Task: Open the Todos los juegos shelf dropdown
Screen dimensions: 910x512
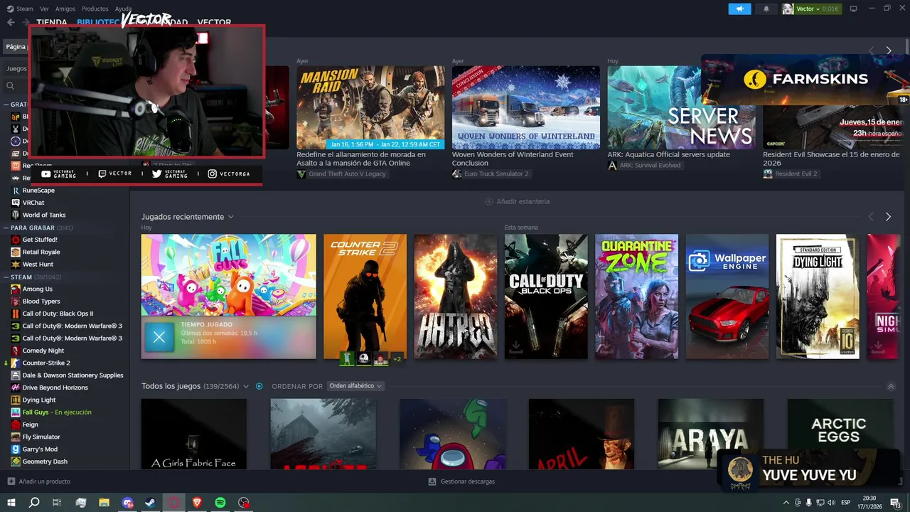Action: click(x=246, y=386)
